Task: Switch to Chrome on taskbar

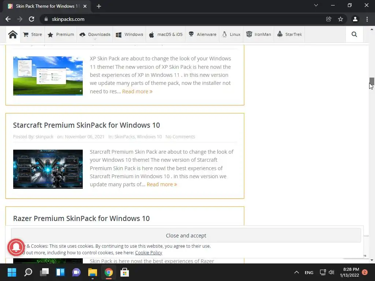Action: [x=108, y=272]
